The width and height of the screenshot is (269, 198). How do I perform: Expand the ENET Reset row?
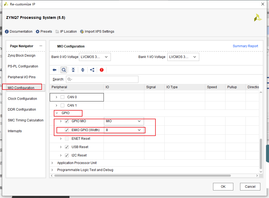(61, 139)
